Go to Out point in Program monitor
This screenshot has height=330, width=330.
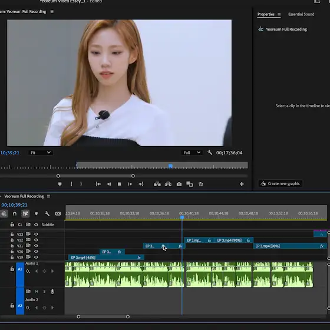[141, 184]
